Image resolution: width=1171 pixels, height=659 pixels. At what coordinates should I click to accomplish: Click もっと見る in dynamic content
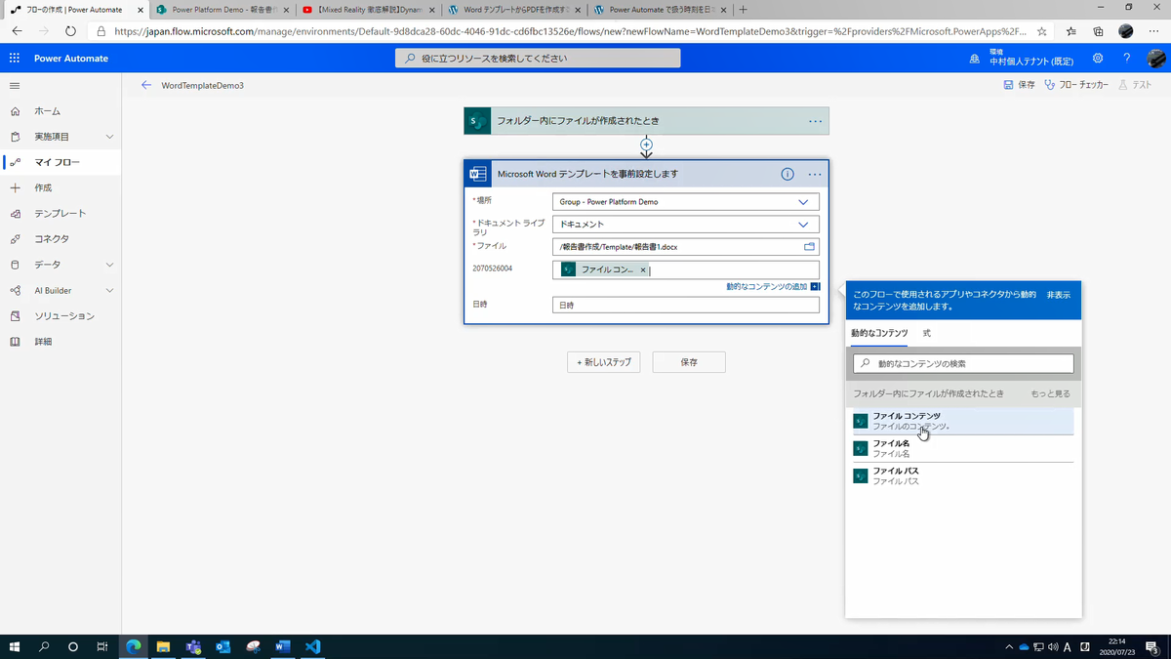click(x=1051, y=393)
